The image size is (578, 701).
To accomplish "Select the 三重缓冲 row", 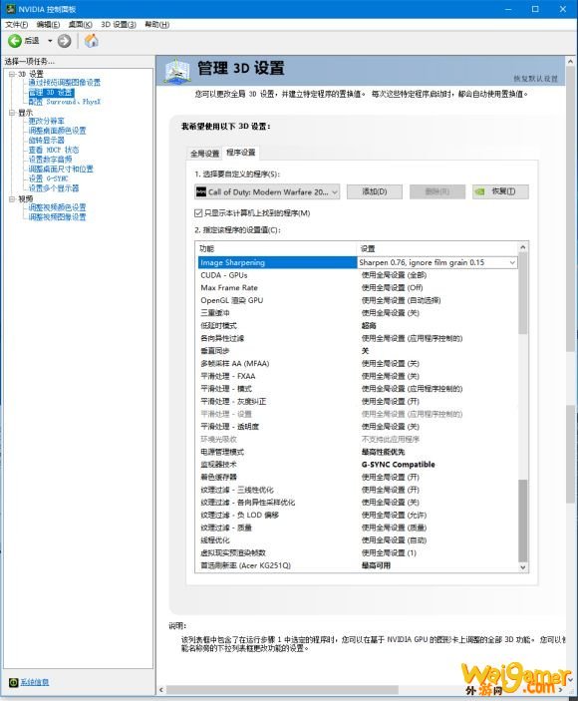I will pos(358,313).
